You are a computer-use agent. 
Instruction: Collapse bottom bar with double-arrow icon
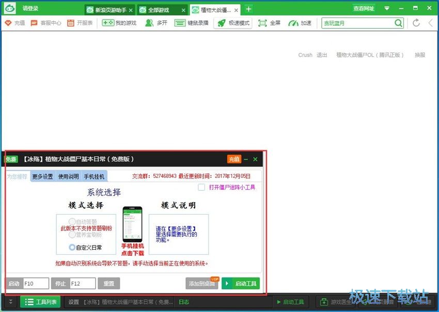click(10, 302)
